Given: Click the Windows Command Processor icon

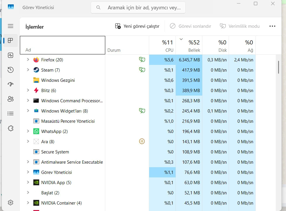Looking at the screenshot, I should click(36, 101).
